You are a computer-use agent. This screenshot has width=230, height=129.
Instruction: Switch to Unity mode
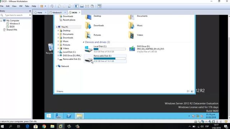tap(92, 6)
